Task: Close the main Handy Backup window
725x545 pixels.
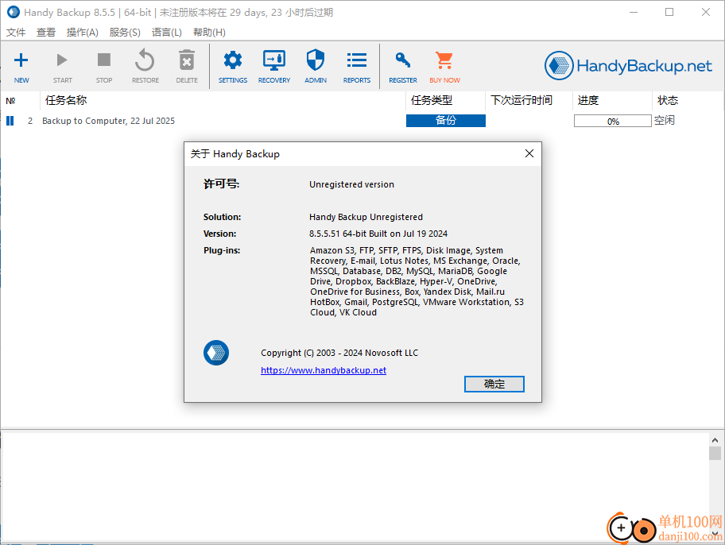Action: coord(706,13)
